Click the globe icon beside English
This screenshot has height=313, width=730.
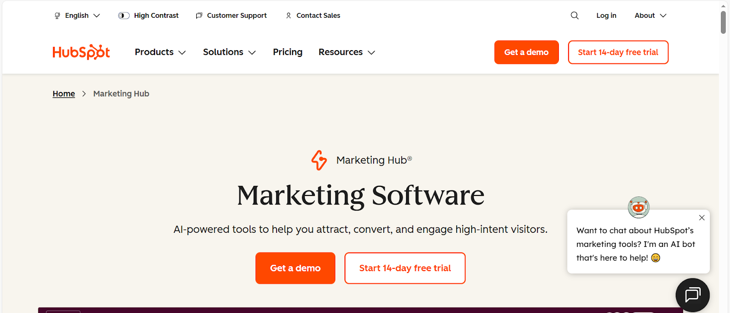(57, 15)
